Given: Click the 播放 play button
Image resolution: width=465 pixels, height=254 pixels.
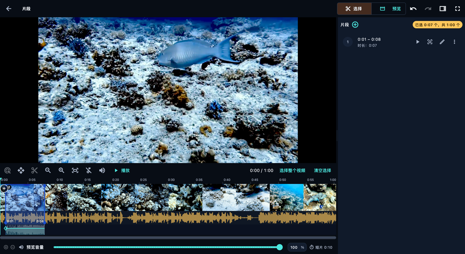Looking at the screenshot, I should tap(122, 170).
